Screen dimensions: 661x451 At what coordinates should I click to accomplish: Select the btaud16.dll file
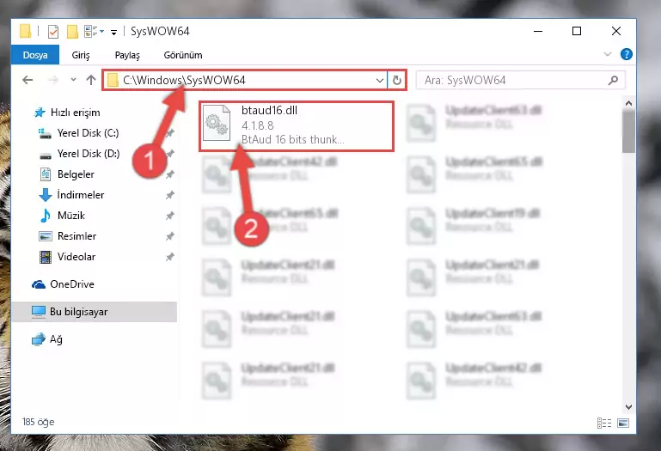click(297, 125)
